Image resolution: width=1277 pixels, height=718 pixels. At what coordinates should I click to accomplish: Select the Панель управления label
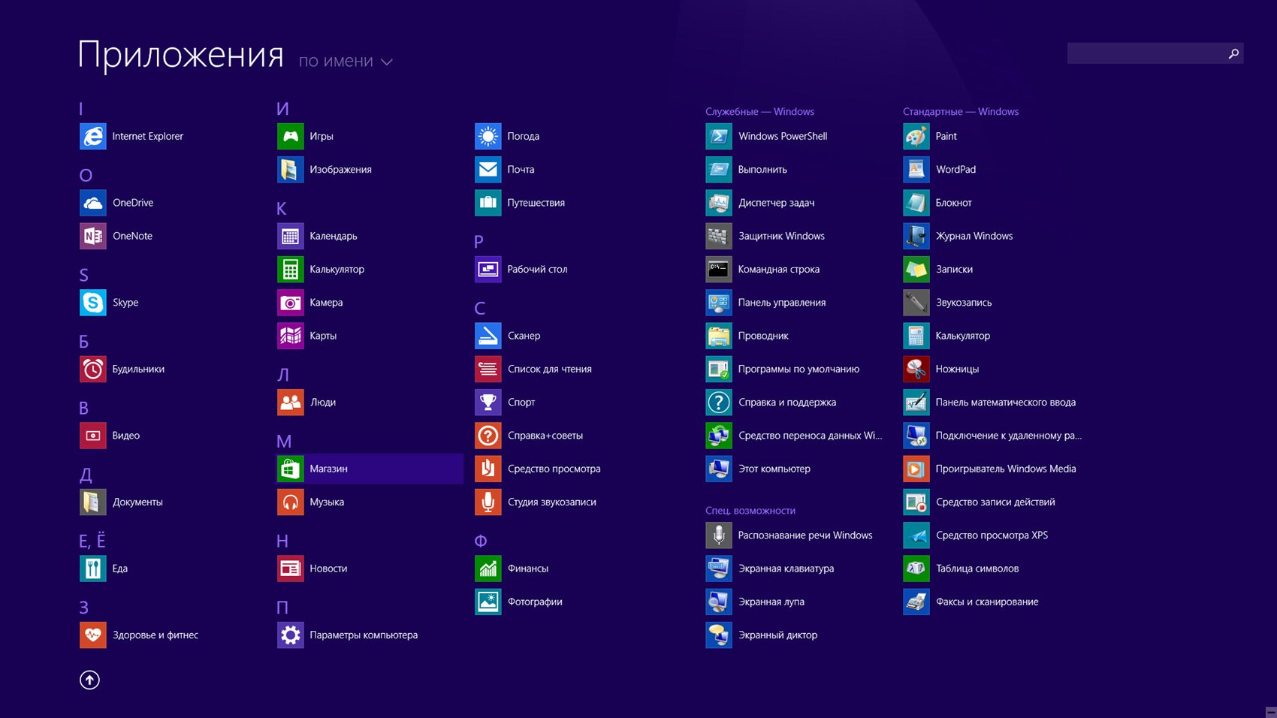point(781,303)
